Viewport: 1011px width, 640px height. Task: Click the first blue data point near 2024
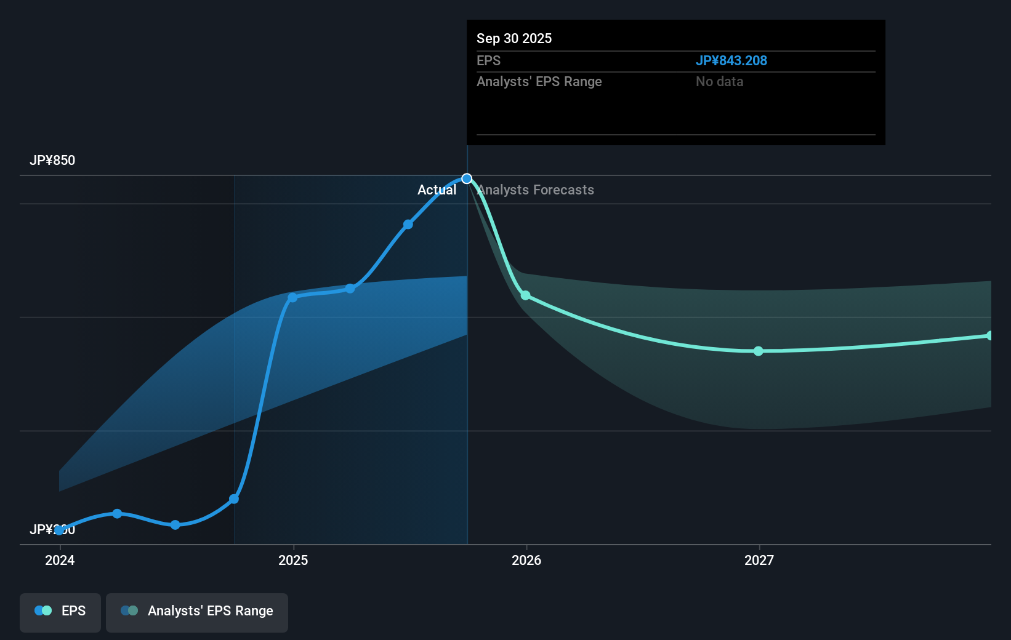59,529
